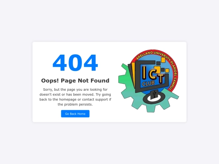
Task: Click the letter C in ICT logo
Action: pos(152,74)
